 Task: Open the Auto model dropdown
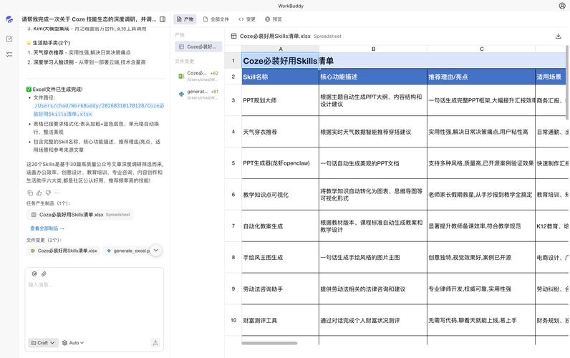pyautogui.click(x=73, y=343)
